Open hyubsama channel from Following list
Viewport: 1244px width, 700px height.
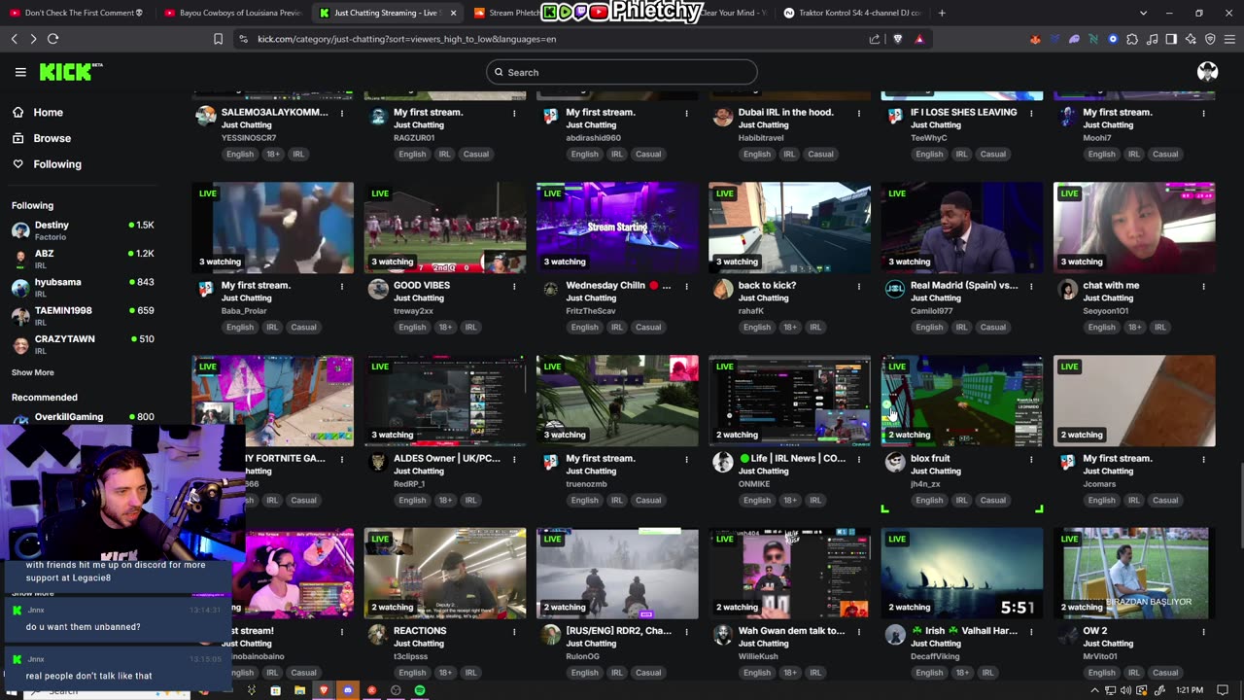pyautogui.click(x=83, y=287)
